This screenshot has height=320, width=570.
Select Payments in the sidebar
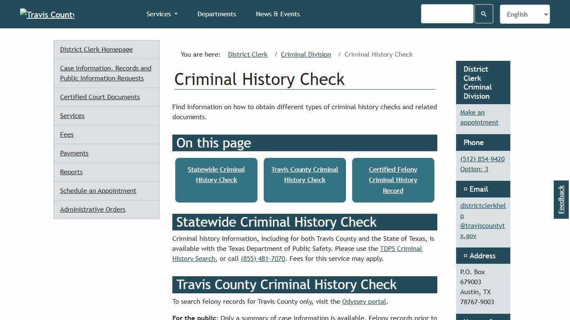point(74,153)
